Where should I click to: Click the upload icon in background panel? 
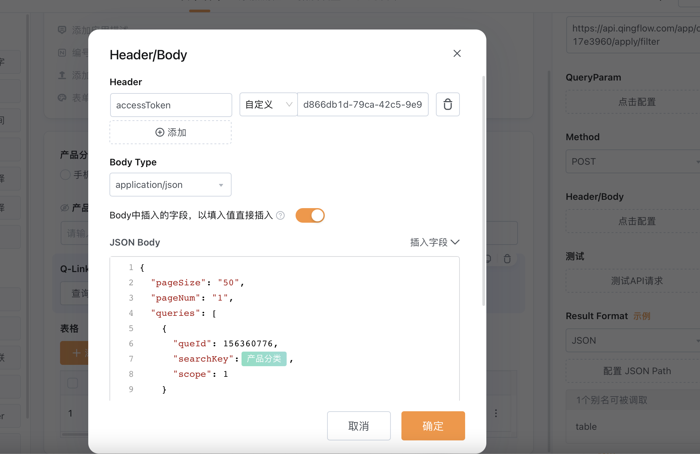[x=62, y=75]
